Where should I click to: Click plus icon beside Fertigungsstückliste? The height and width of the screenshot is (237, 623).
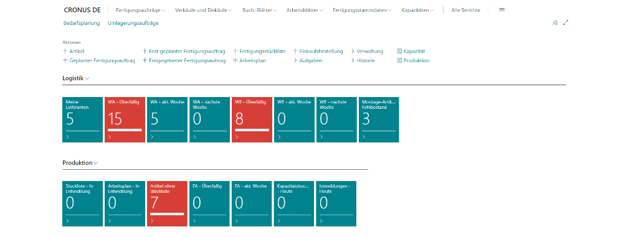[235, 51]
